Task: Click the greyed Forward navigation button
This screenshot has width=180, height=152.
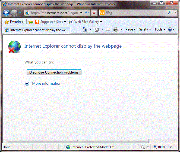Action: point(14,13)
